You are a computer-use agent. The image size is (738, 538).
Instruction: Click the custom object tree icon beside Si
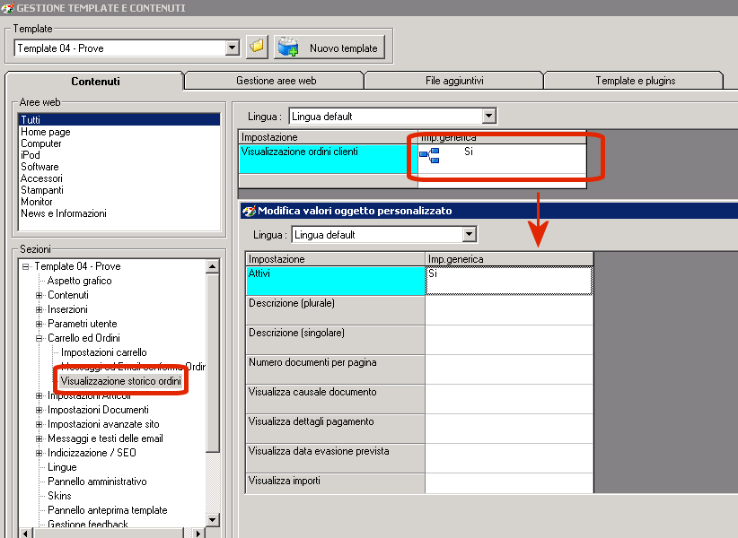tap(429, 155)
